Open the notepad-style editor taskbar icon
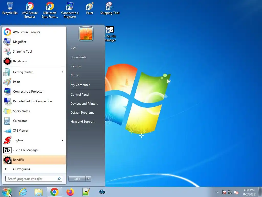This screenshot has width=262, height=197. tap(86, 192)
